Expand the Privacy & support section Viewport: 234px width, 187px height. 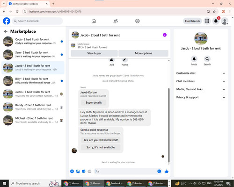click(x=201, y=97)
